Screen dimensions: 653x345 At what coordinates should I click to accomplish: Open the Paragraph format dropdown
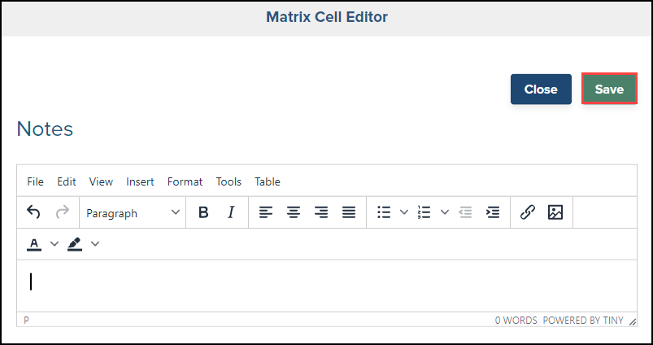(x=133, y=213)
